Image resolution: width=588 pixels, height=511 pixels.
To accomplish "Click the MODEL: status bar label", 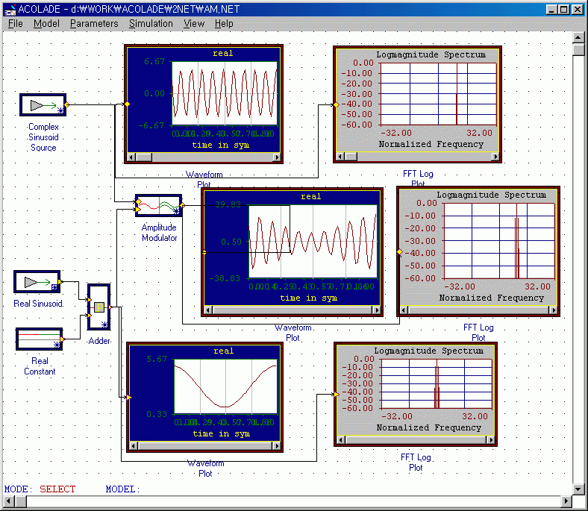I will click(x=122, y=489).
